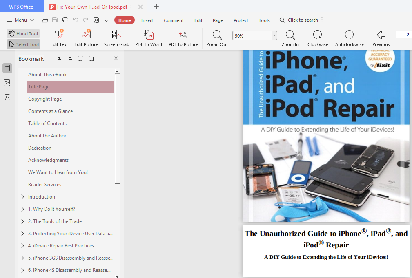Rotate the page Clockwise

[318, 38]
